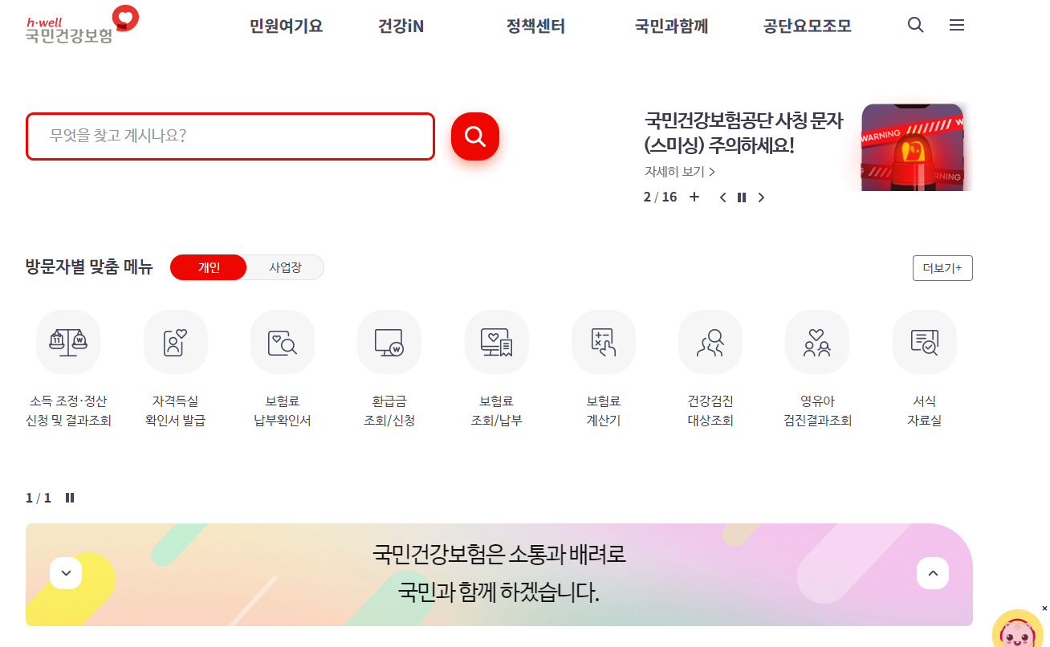
Task: Open the 소득 조정·정산 신청 및 결과조회 icon
Action: click(67, 341)
